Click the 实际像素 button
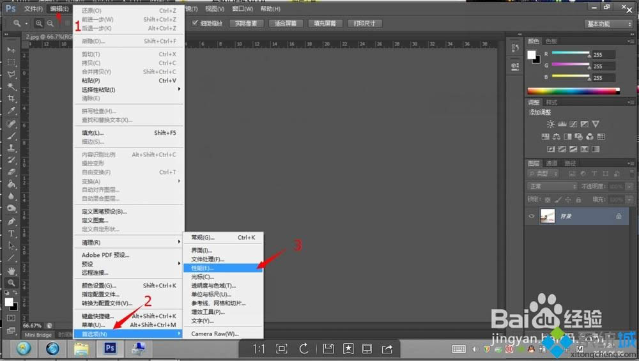 click(x=246, y=24)
